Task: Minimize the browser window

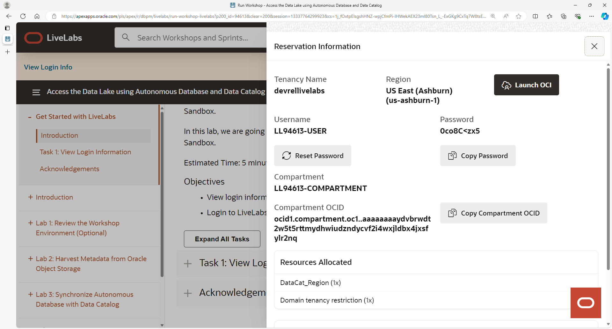Action: (x=575, y=5)
